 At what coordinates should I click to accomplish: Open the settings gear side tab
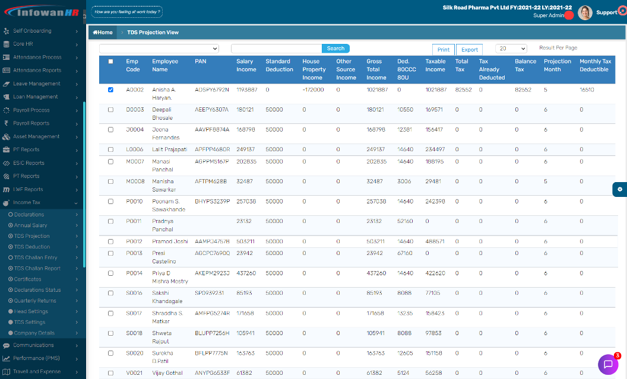click(619, 189)
